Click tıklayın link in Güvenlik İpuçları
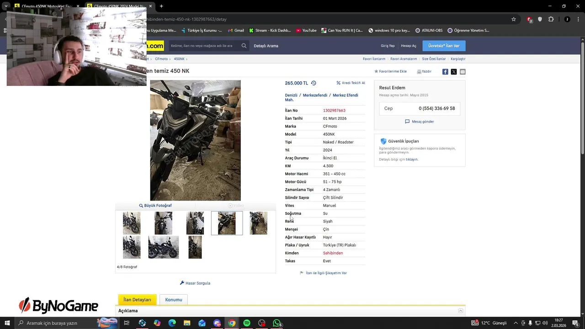This screenshot has height=329, width=585. pos(412,159)
